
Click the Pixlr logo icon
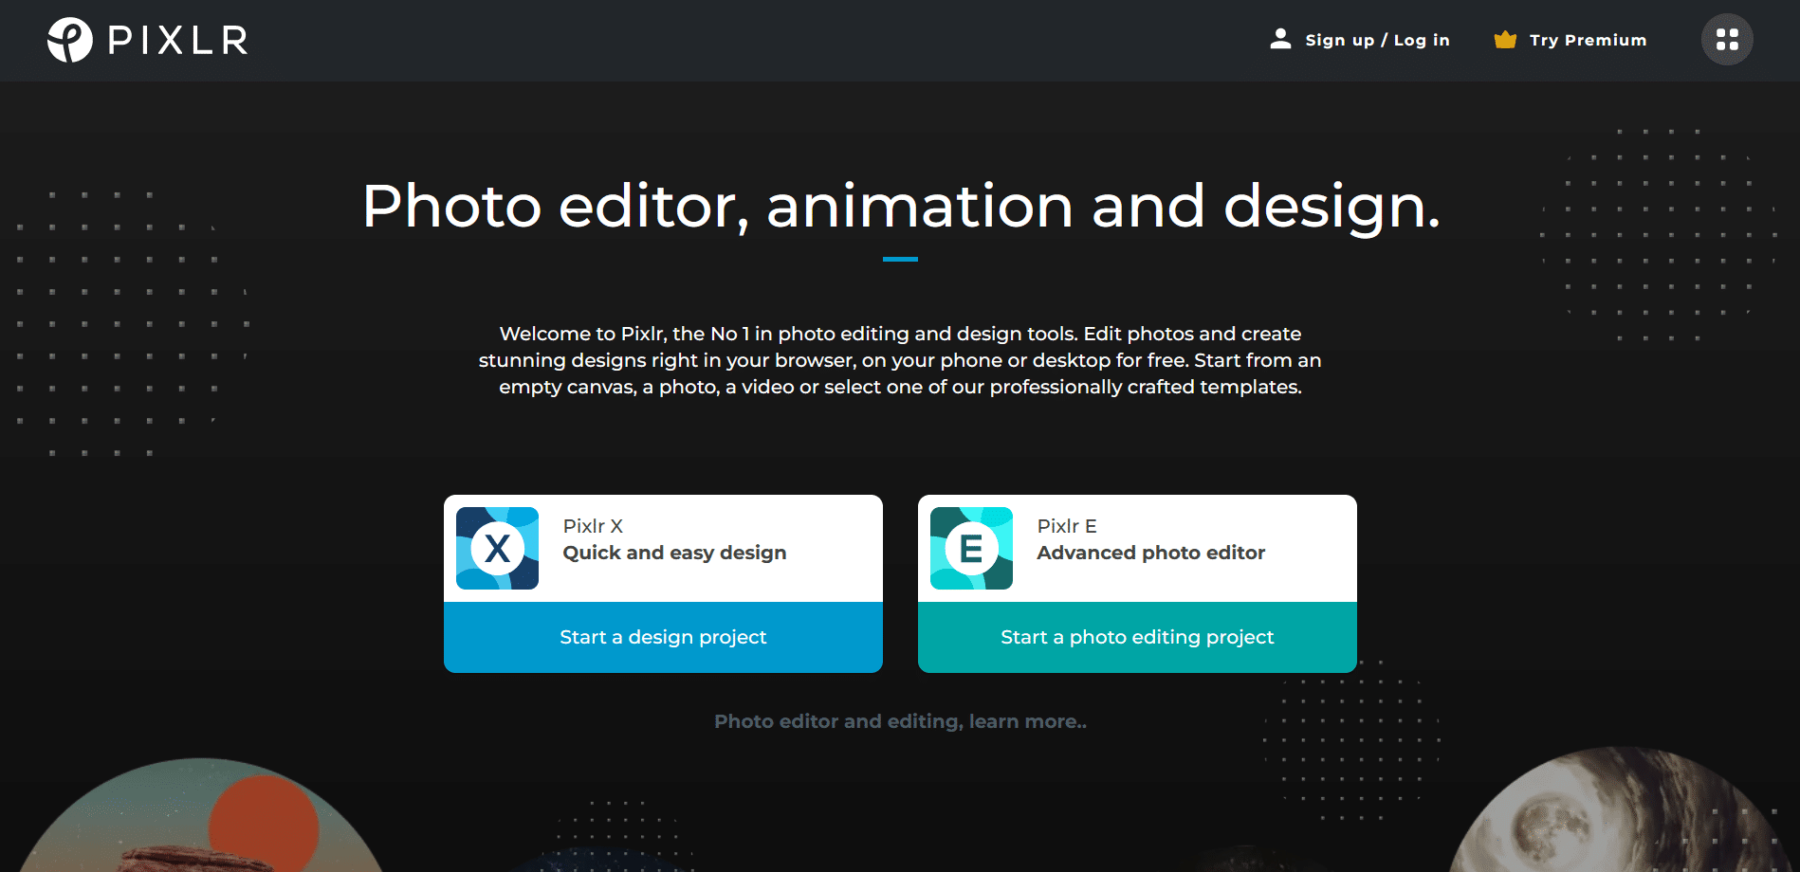tap(70, 40)
